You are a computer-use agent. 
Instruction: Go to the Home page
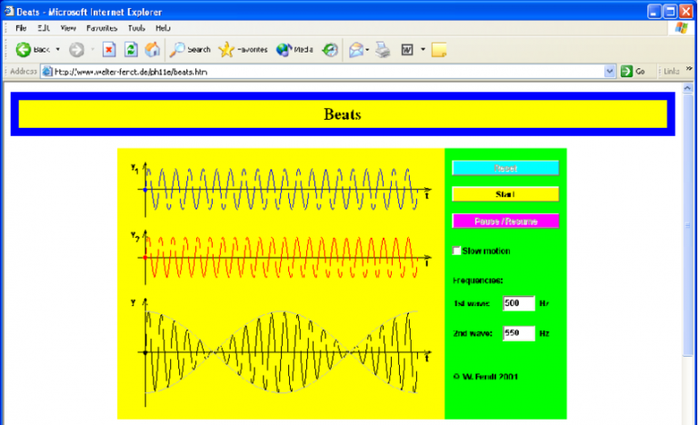tap(153, 50)
